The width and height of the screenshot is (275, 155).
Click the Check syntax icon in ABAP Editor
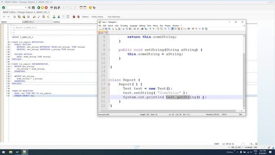pyautogui.click(x=34, y=17)
